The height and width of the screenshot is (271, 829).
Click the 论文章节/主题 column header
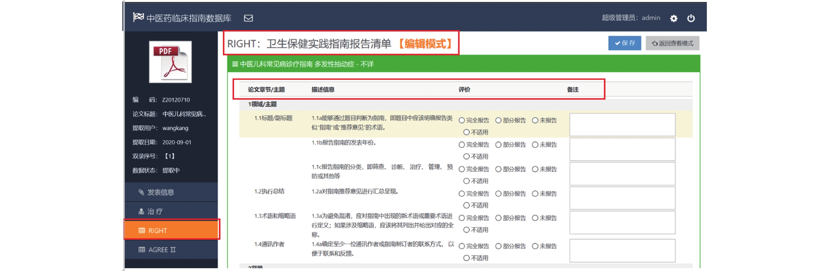pyautogui.click(x=266, y=90)
